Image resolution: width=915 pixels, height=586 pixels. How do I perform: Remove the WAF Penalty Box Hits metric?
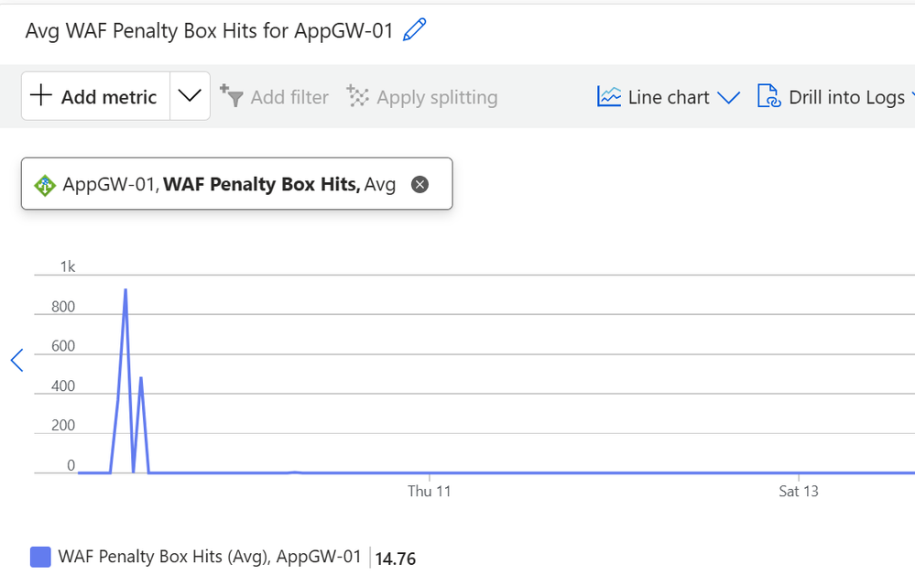pos(419,184)
